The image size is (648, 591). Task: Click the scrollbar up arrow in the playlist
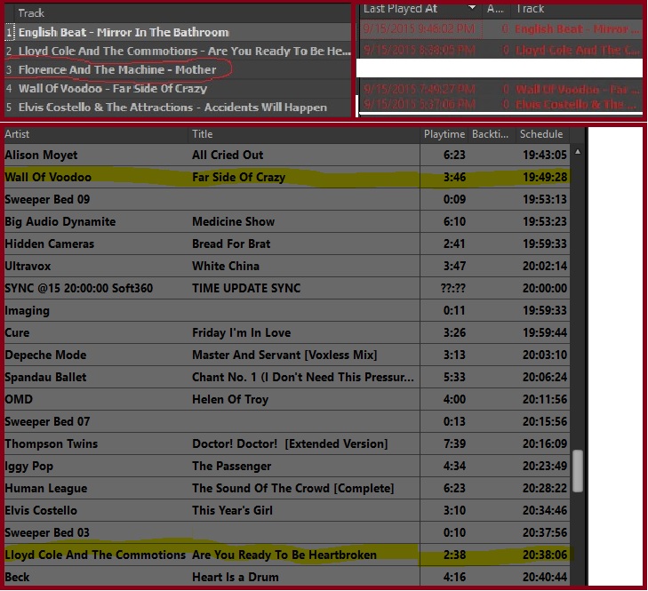tap(578, 152)
